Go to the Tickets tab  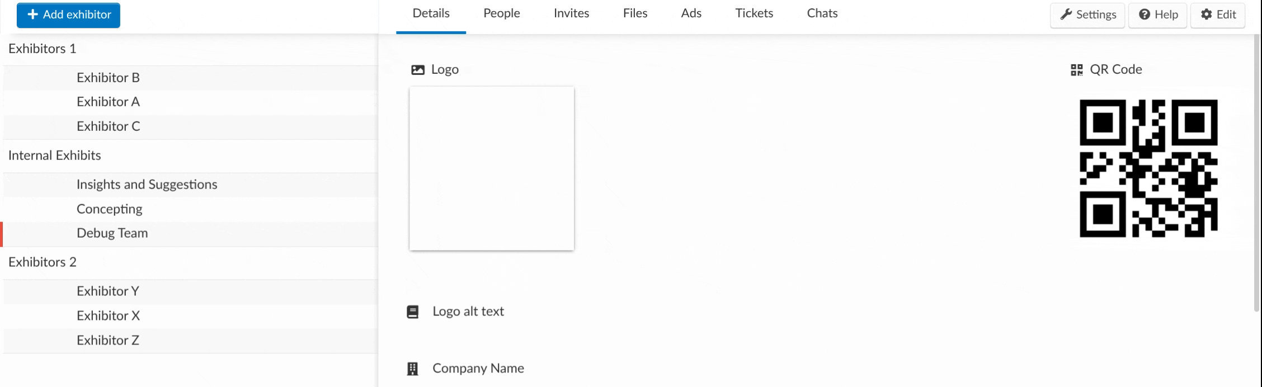pos(754,14)
